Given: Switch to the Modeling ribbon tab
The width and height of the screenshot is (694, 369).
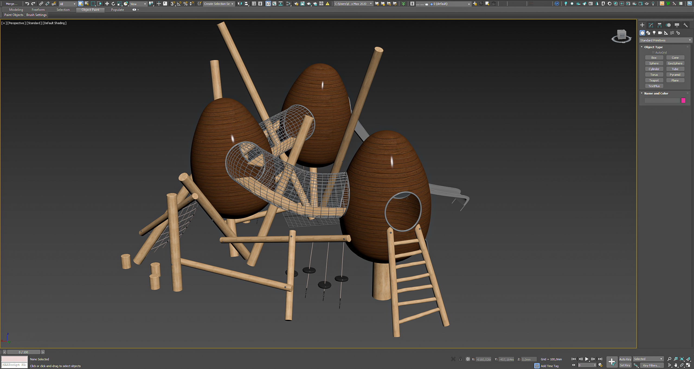Looking at the screenshot, I should point(16,10).
